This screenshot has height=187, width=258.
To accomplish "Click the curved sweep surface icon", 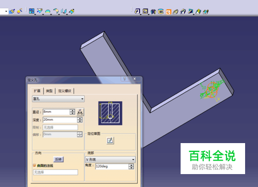I will (x=56, y=11).
